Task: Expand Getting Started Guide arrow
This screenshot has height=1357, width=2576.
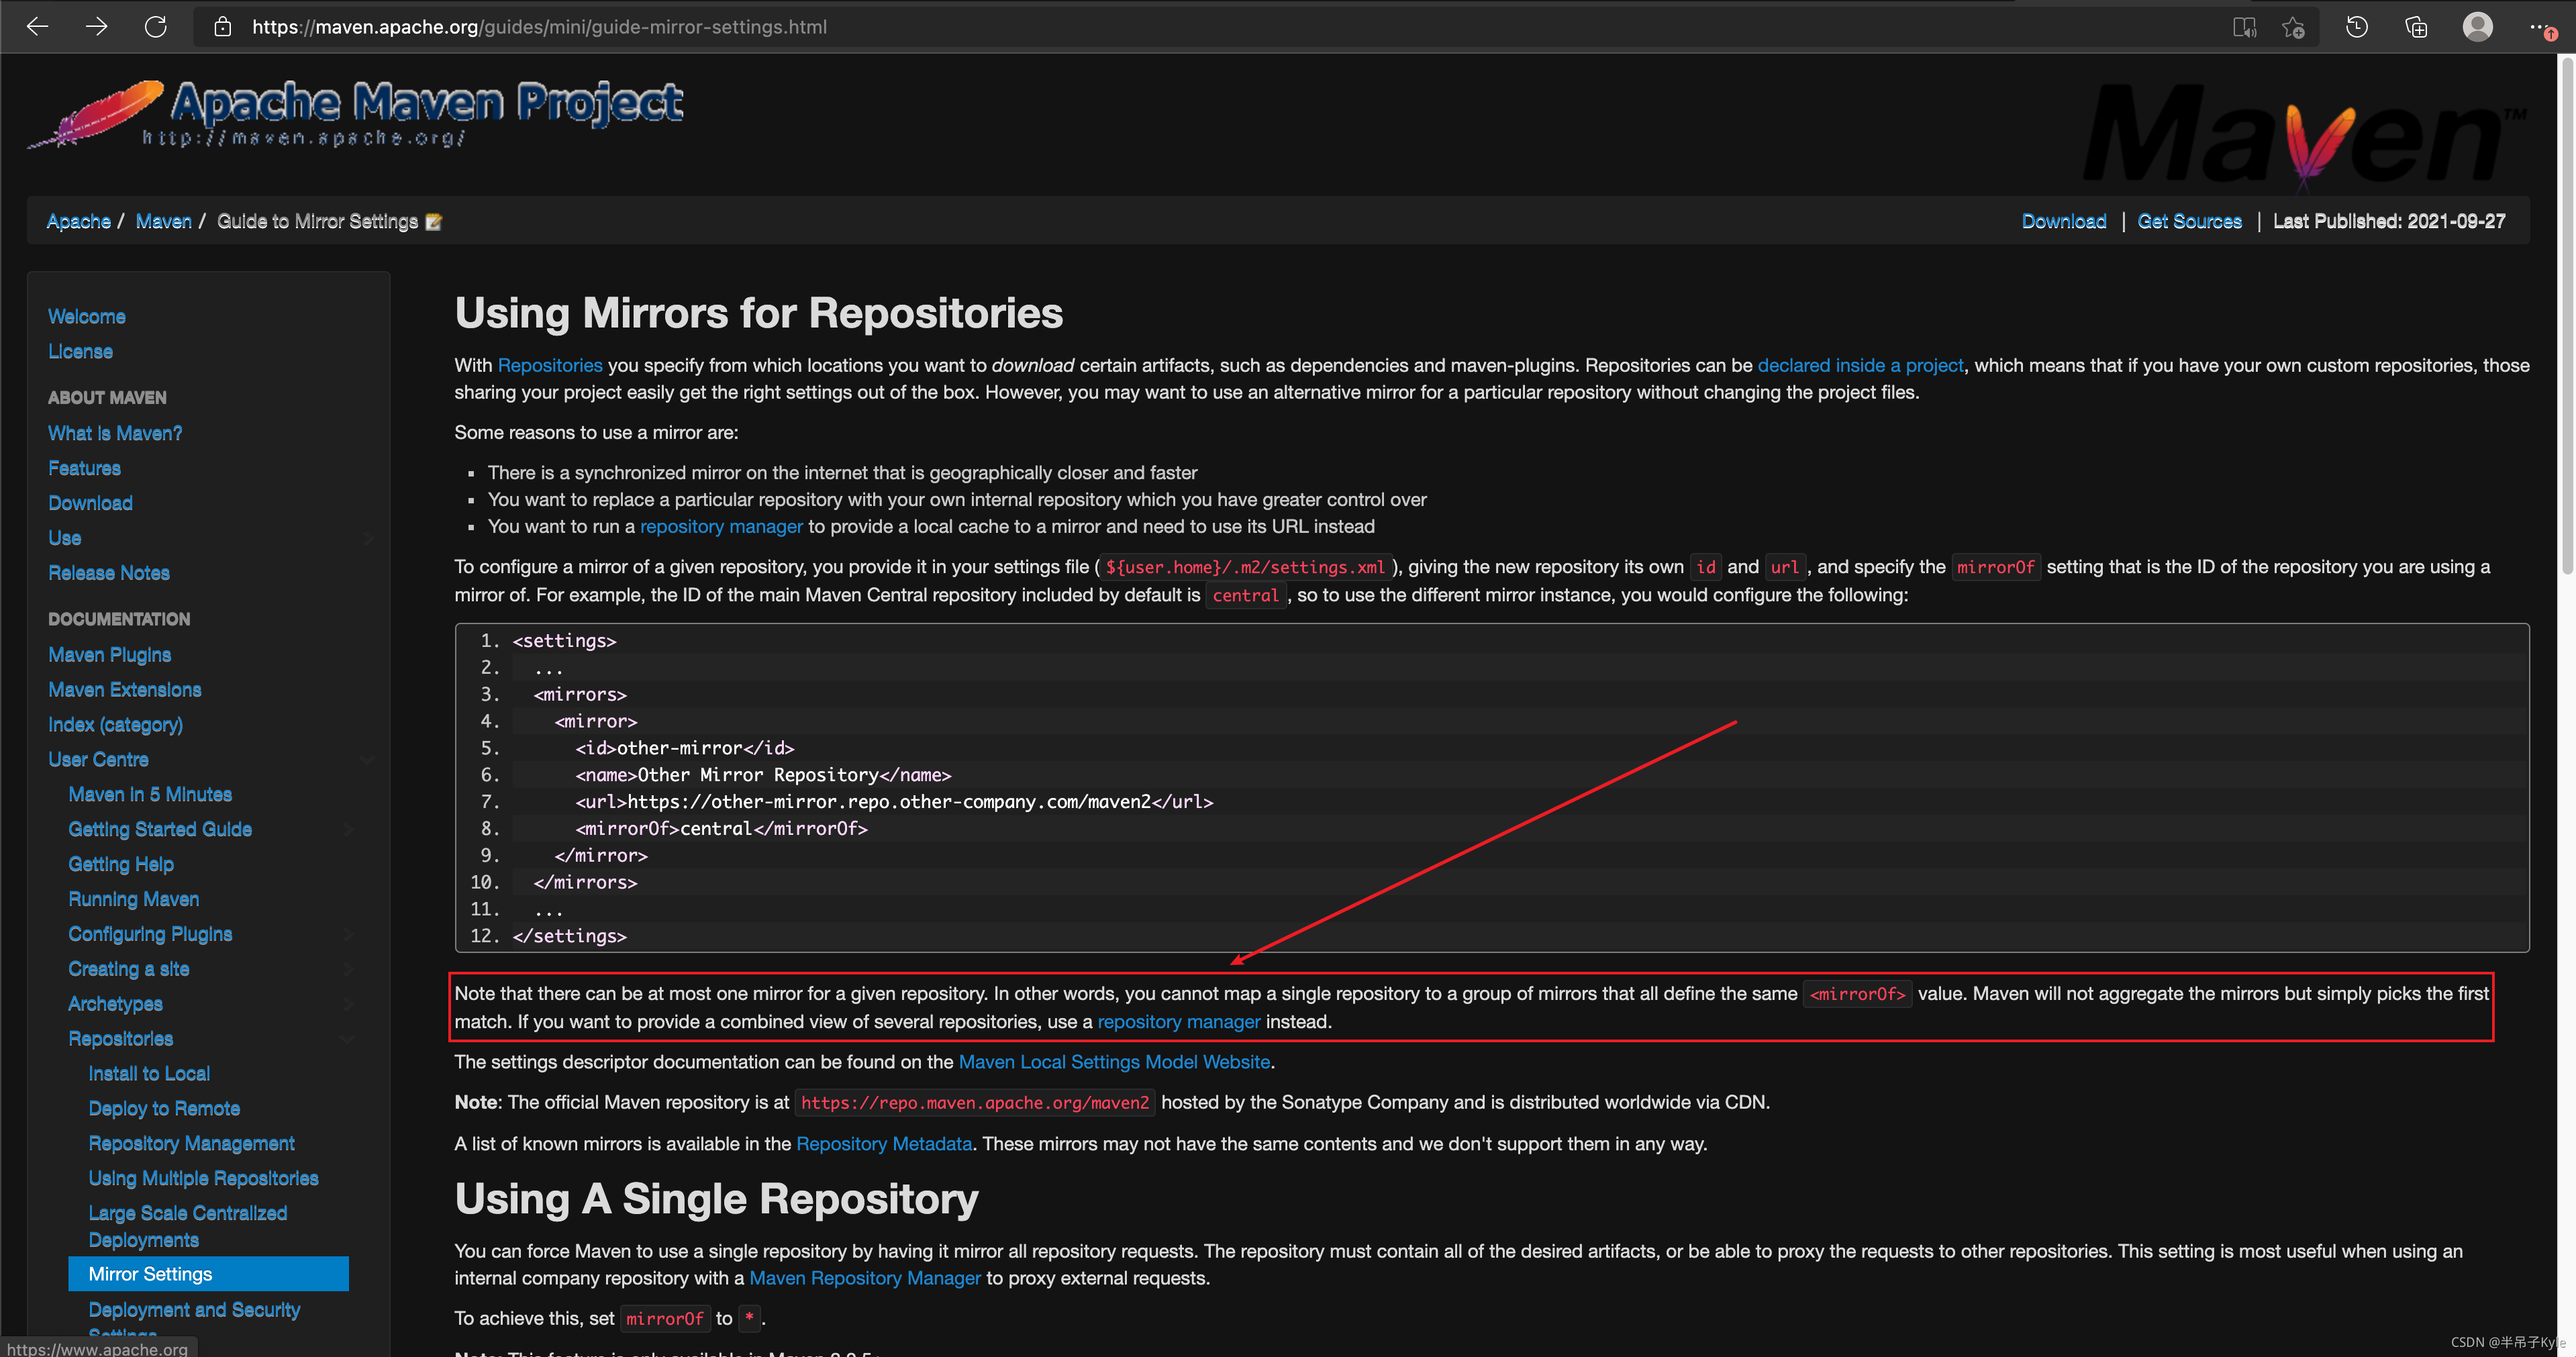Action: tap(348, 830)
